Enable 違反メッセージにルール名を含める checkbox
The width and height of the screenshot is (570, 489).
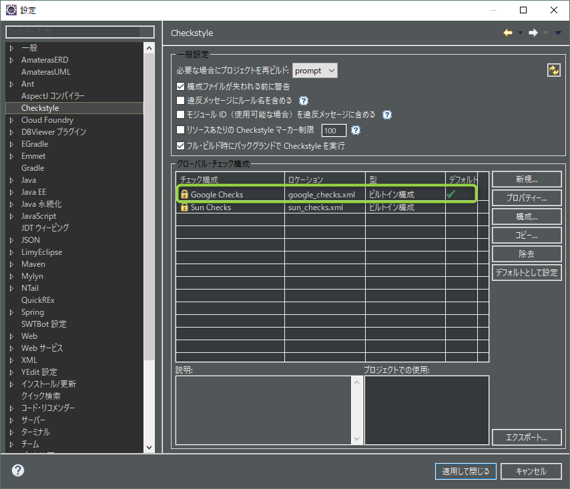[180, 100]
